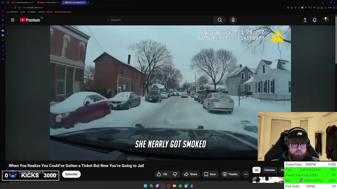Open the browser AI assistant icon

pos(329,8)
